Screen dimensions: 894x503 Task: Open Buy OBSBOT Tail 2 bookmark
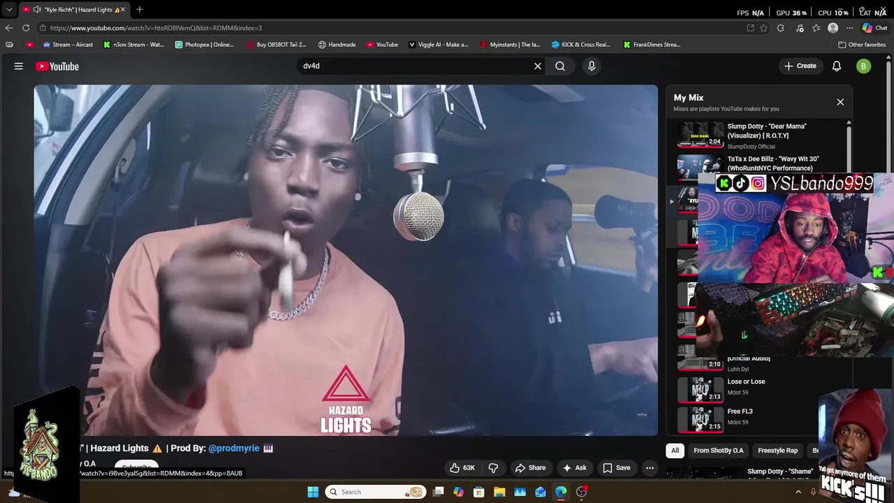point(277,45)
